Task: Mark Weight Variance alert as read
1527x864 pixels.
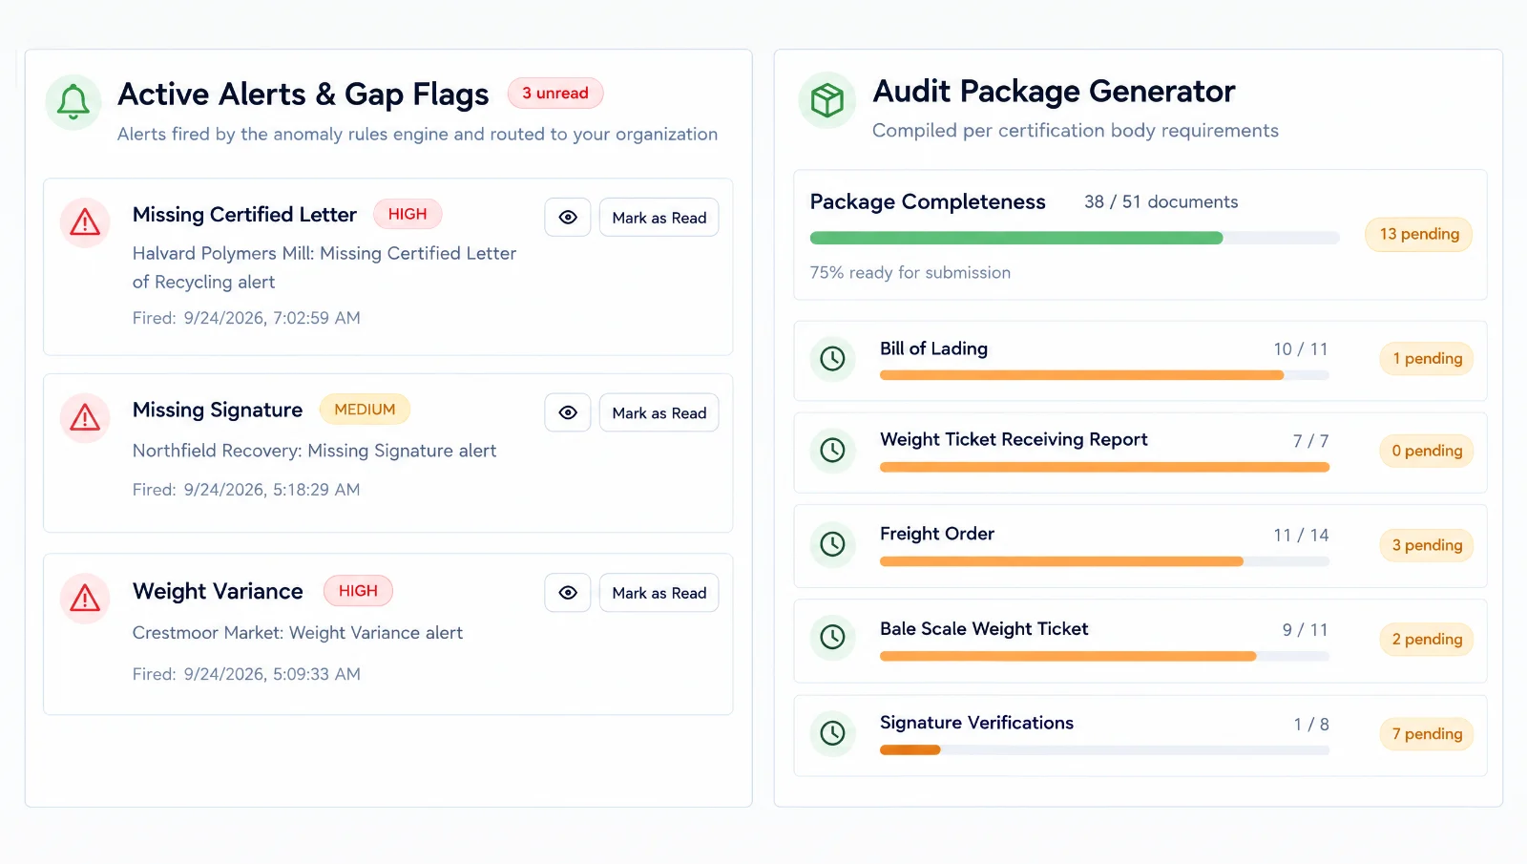Action: pos(659,593)
